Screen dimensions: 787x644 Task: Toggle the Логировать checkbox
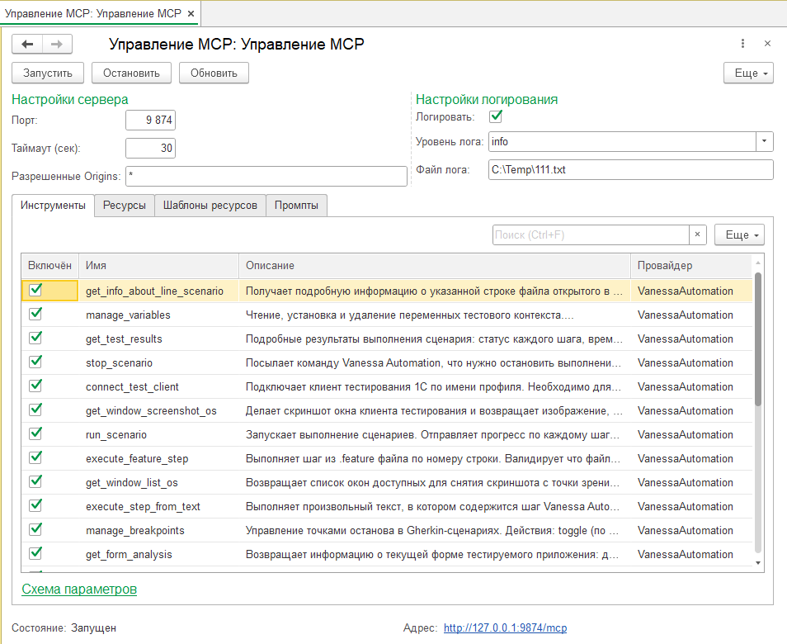pyautogui.click(x=496, y=116)
